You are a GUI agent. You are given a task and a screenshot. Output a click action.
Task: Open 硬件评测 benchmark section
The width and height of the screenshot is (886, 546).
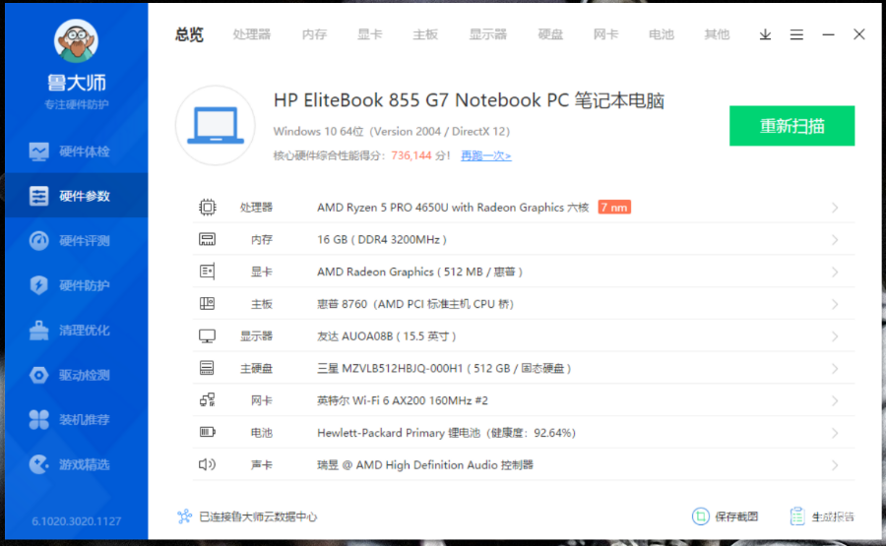(76, 240)
